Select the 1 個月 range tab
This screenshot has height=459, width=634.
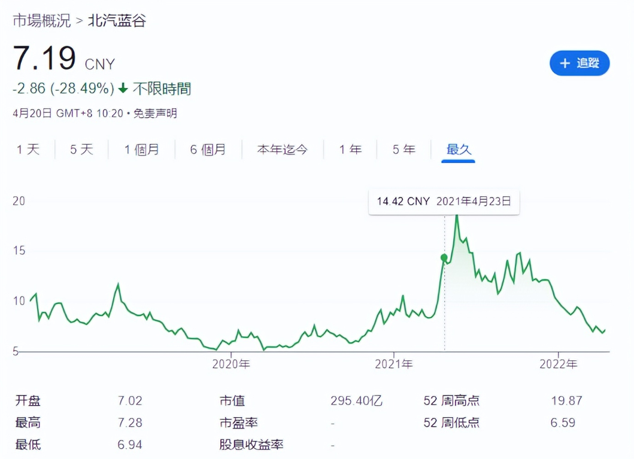click(141, 150)
